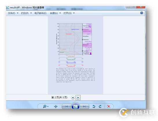
Task: Go to previous page of the TIFF
Action: (73, 98)
